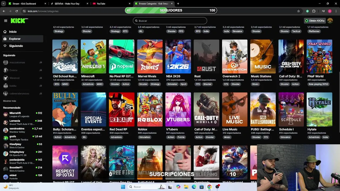Click the Siguiendo heart icon

point(5,46)
